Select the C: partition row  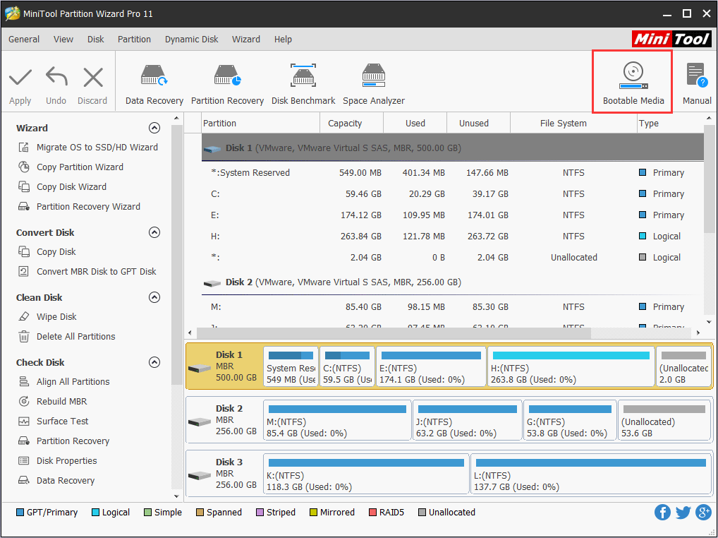(452, 194)
